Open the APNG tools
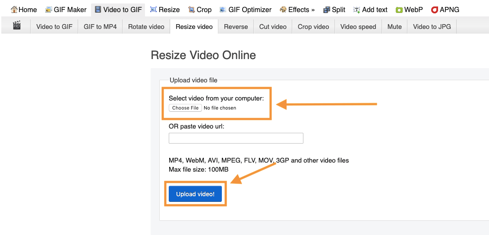The height and width of the screenshot is (235, 489). pos(445,9)
